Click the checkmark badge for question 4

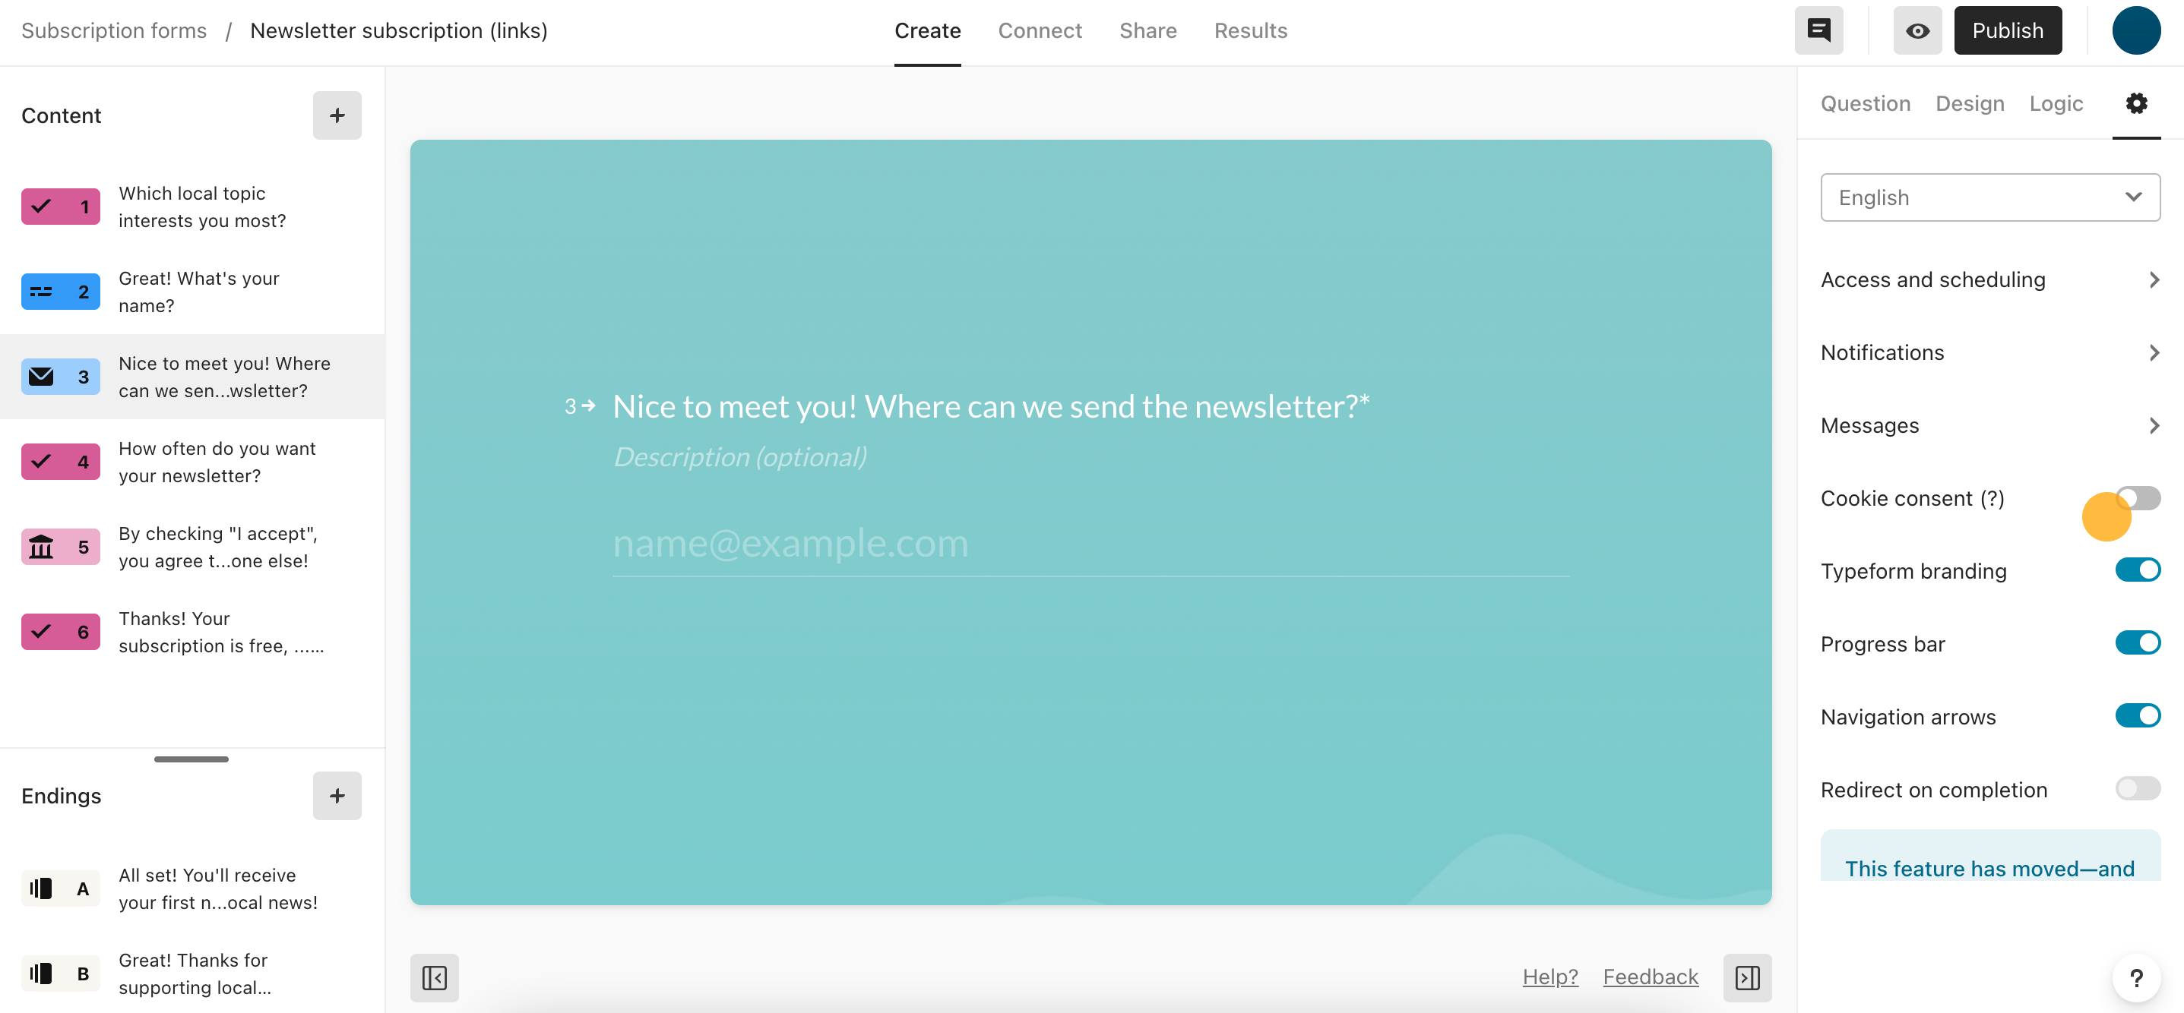(60, 462)
